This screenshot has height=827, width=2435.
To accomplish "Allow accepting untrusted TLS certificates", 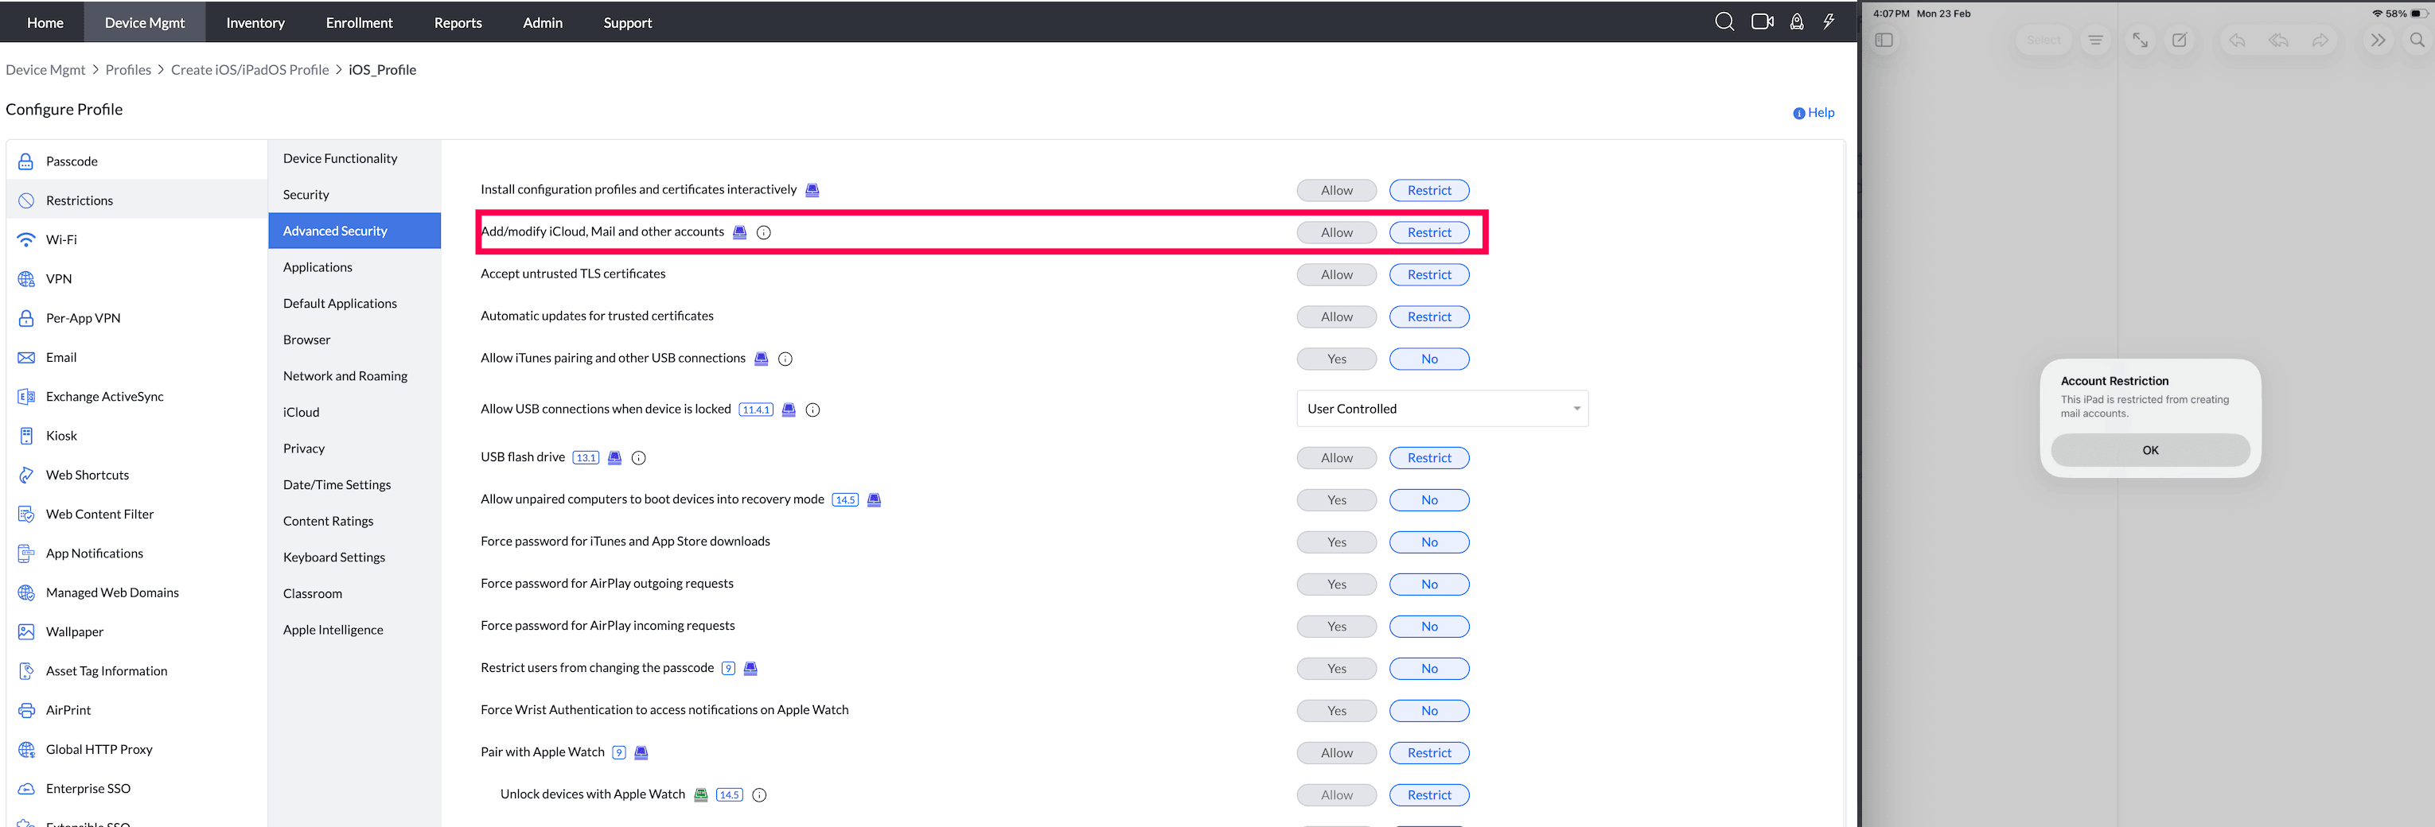I will click(x=1335, y=274).
